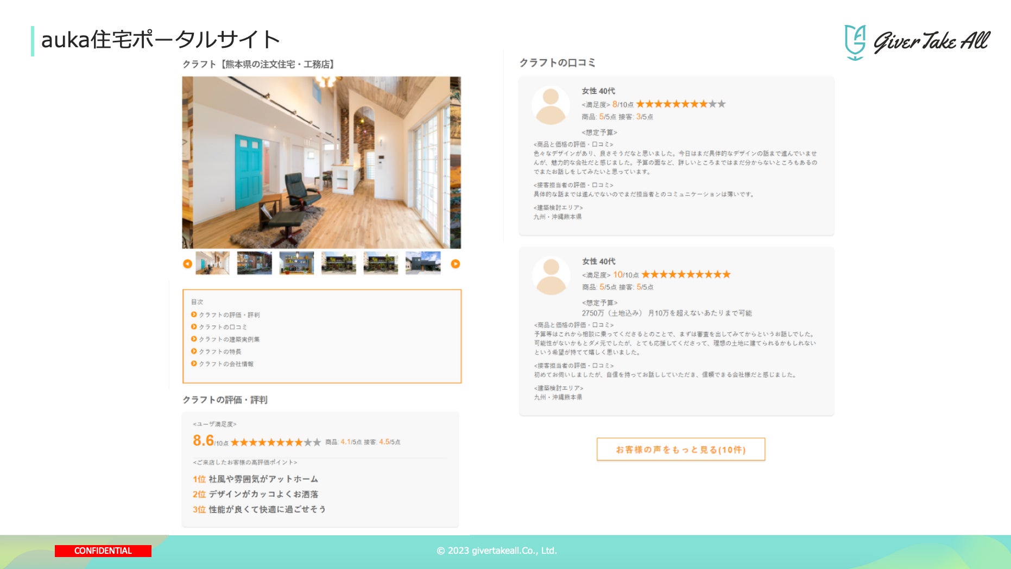Click 3位 性能が良くて快適に過ごせそう
The height and width of the screenshot is (569, 1011).
(x=259, y=509)
